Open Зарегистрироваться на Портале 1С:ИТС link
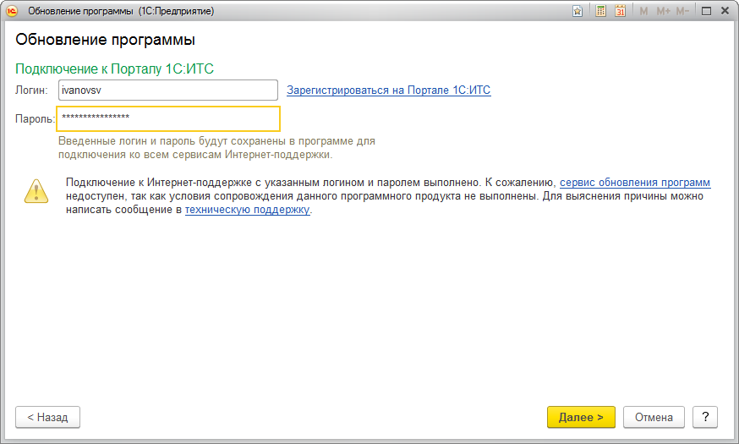Image resolution: width=739 pixels, height=444 pixels. tap(388, 90)
